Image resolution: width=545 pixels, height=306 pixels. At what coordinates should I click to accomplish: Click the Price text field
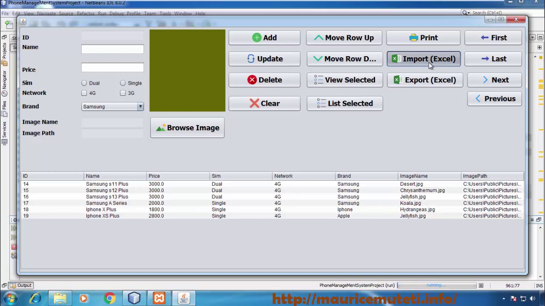pos(112,68)
